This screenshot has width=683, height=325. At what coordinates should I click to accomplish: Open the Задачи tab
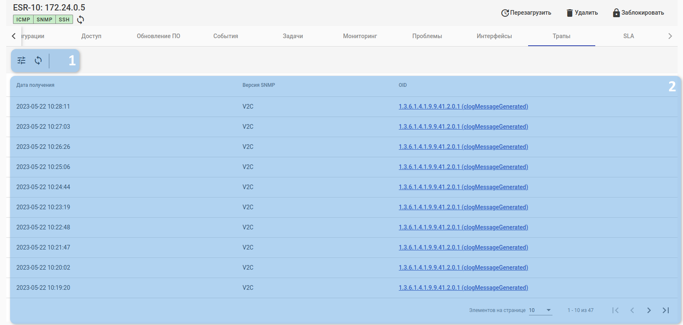tap(293, 36)
